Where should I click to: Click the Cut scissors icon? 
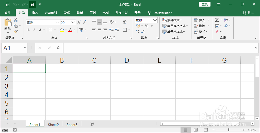point(16,20)
